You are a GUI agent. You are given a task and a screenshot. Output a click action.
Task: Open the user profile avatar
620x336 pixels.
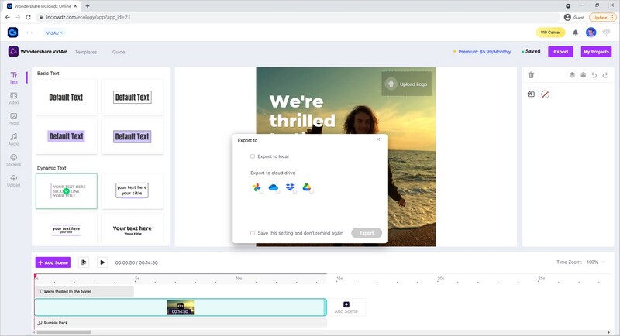pos(591,33)
